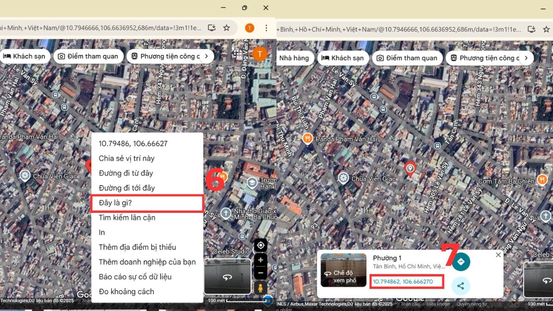Choose Đường đi từ đây
Viewport: 553px width, 311px height.
pos(147,173)
